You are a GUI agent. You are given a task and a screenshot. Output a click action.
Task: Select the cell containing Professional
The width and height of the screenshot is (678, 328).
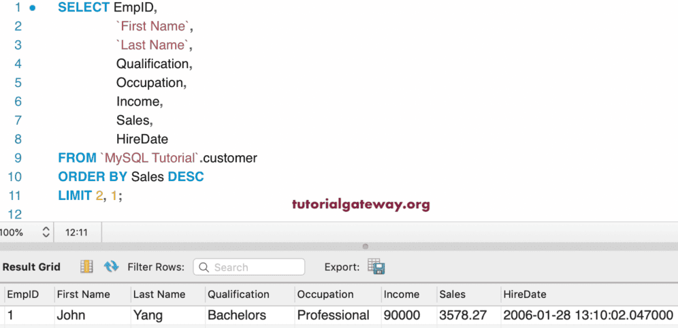coord(338,315)
